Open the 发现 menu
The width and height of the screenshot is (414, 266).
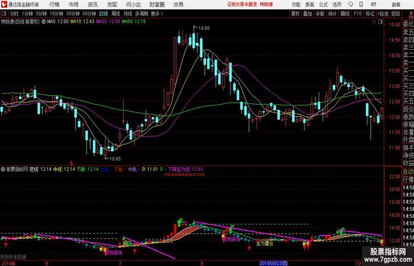click(112, 4)
